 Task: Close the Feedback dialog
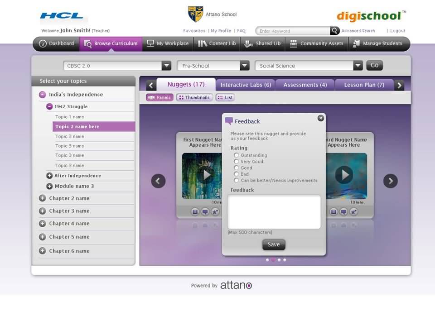click(321, 118)
